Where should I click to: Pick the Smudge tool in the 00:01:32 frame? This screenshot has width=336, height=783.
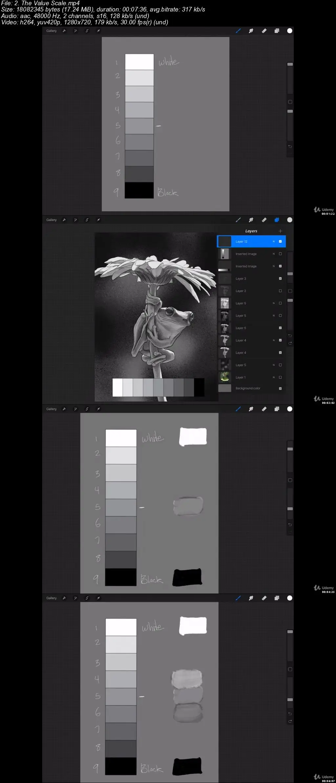pyautogui.click(x=251, y=31)
